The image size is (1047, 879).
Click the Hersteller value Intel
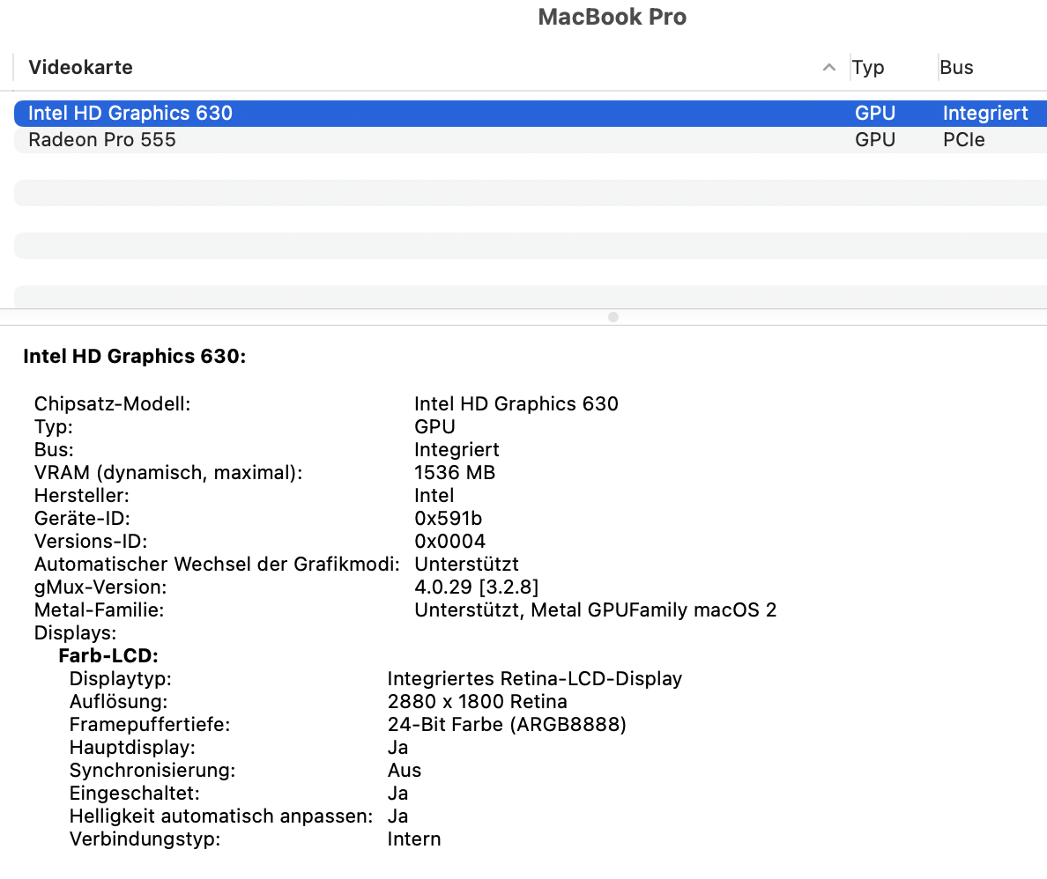(434, 495)
